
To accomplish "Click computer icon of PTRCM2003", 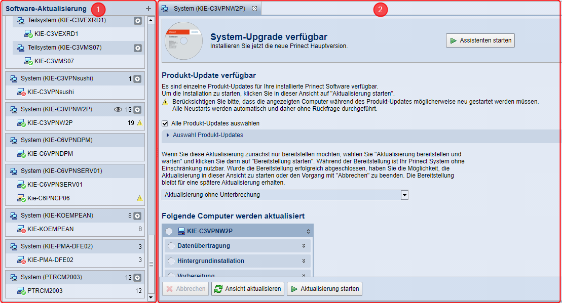I will [21, 290].
